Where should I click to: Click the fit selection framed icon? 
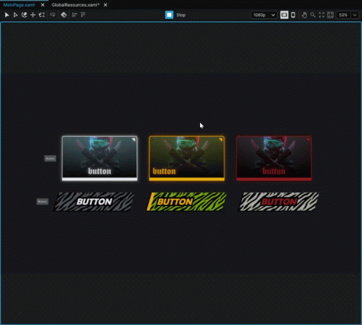[330, 15]
